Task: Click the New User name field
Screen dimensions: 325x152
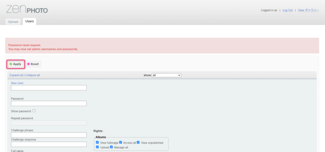Action: click(49, 88)
